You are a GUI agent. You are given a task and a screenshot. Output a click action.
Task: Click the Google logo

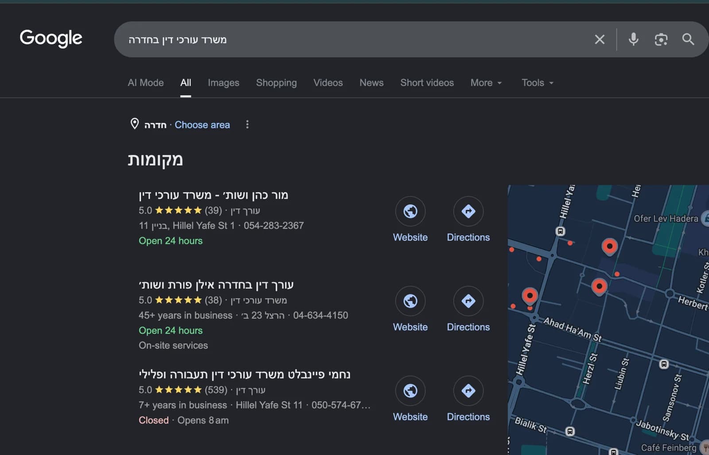click(x=51, y=39)
